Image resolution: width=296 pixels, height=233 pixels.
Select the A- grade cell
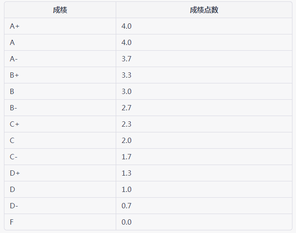pos(60,59)
